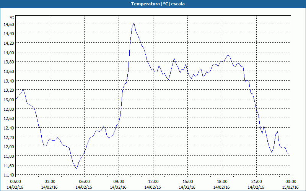The image size is (306, 191).
Task: Click the 11,80 y-axis label
Action: point(9,156)
